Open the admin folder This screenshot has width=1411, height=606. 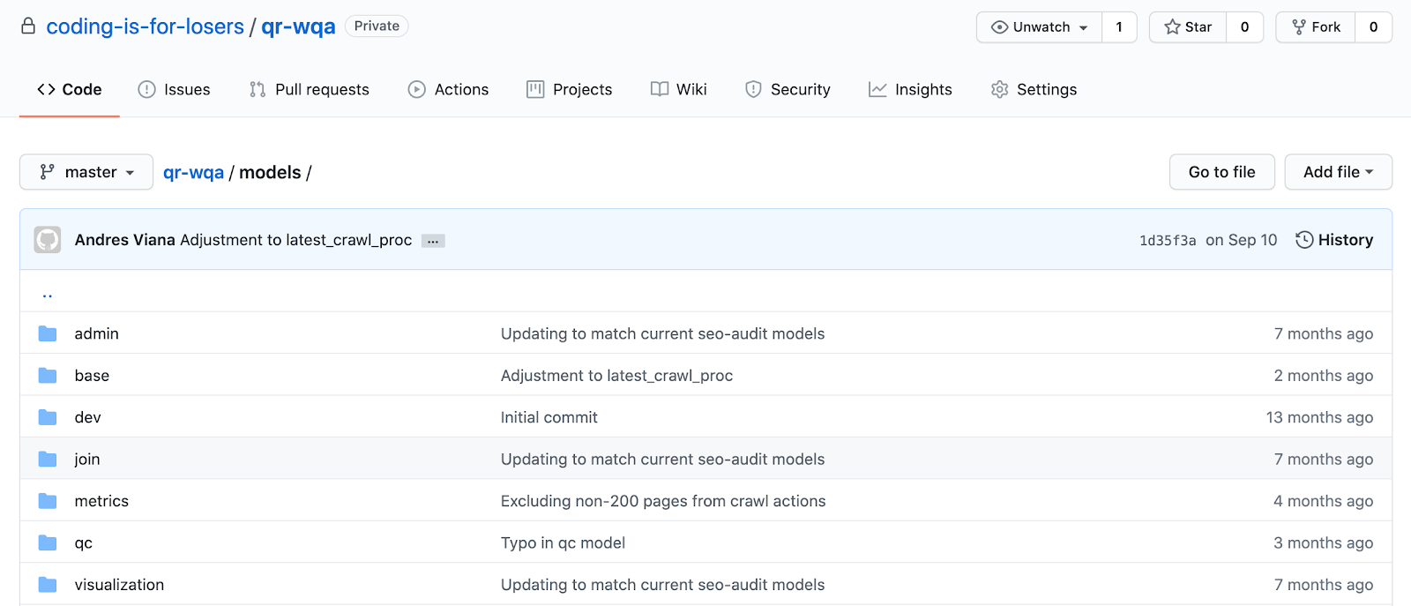96,333
